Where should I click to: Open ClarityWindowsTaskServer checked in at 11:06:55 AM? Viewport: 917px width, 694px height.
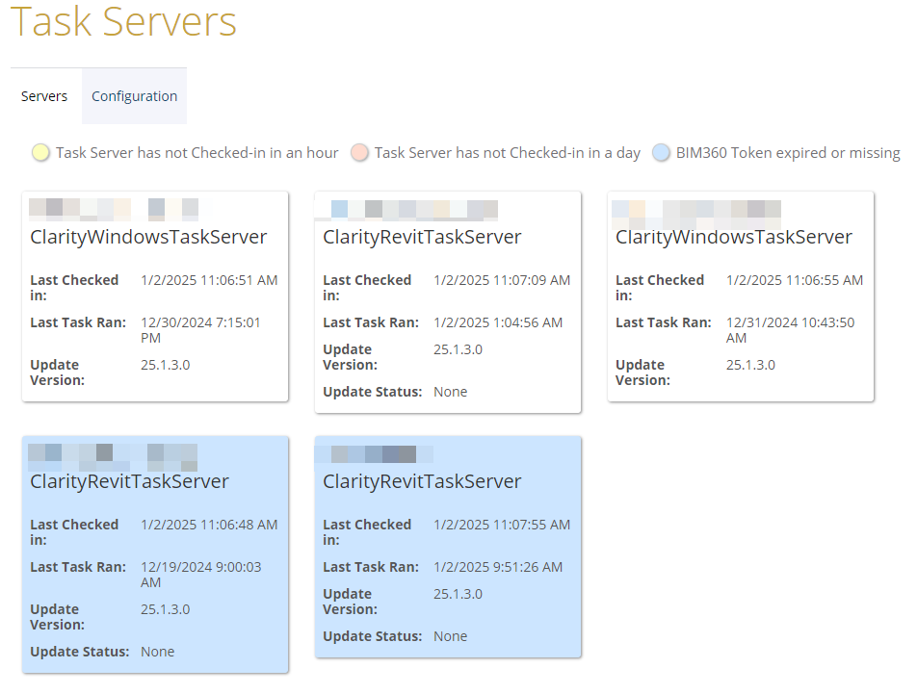[734, 237]
